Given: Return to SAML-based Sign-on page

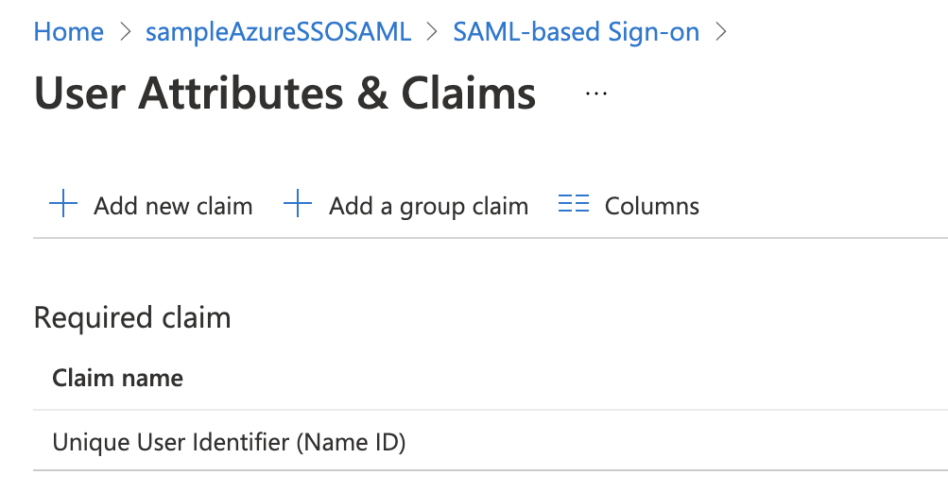Looking at the screenshot, I should [576, 32].
